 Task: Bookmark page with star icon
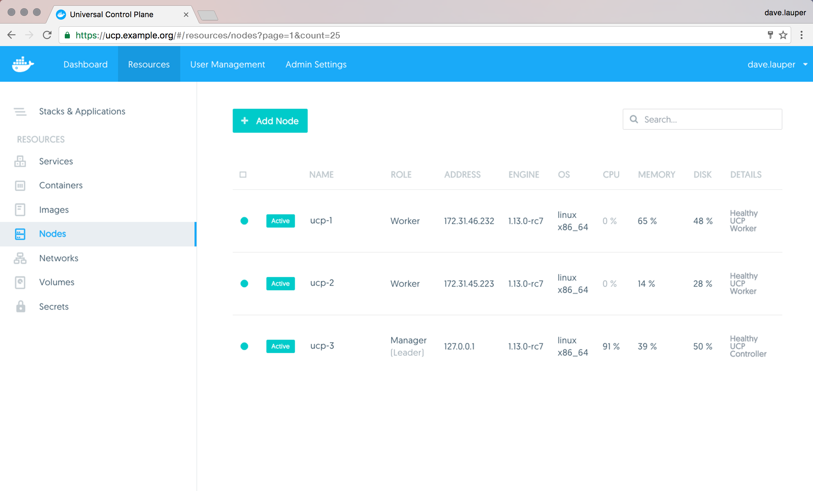pyautogui.click(x=783, y=35)
